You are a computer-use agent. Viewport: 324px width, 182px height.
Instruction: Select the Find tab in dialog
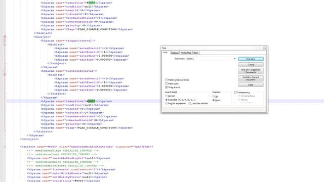tap(166, 53)
